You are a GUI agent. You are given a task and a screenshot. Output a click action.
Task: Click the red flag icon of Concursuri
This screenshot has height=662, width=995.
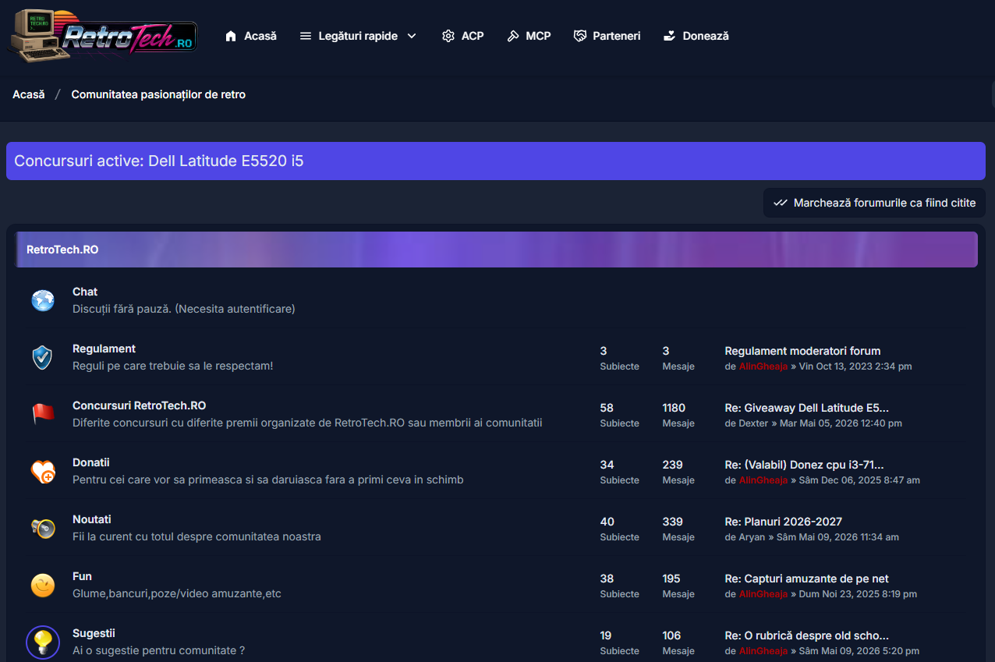tap(43, 414)
